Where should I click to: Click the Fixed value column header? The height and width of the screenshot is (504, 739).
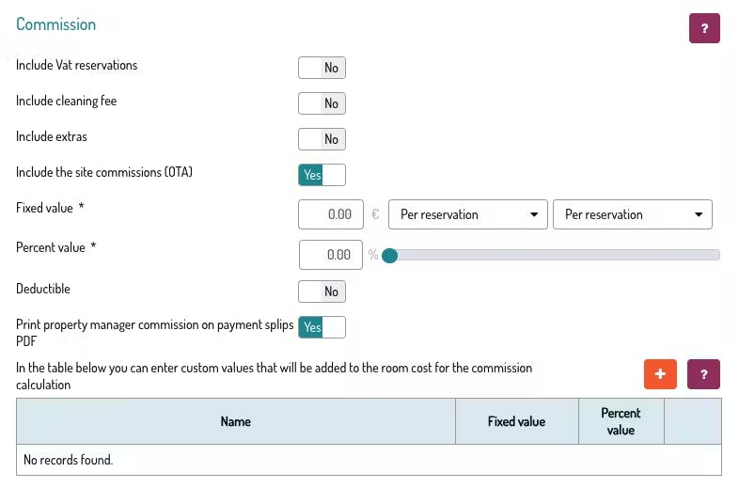pos(516,421)
